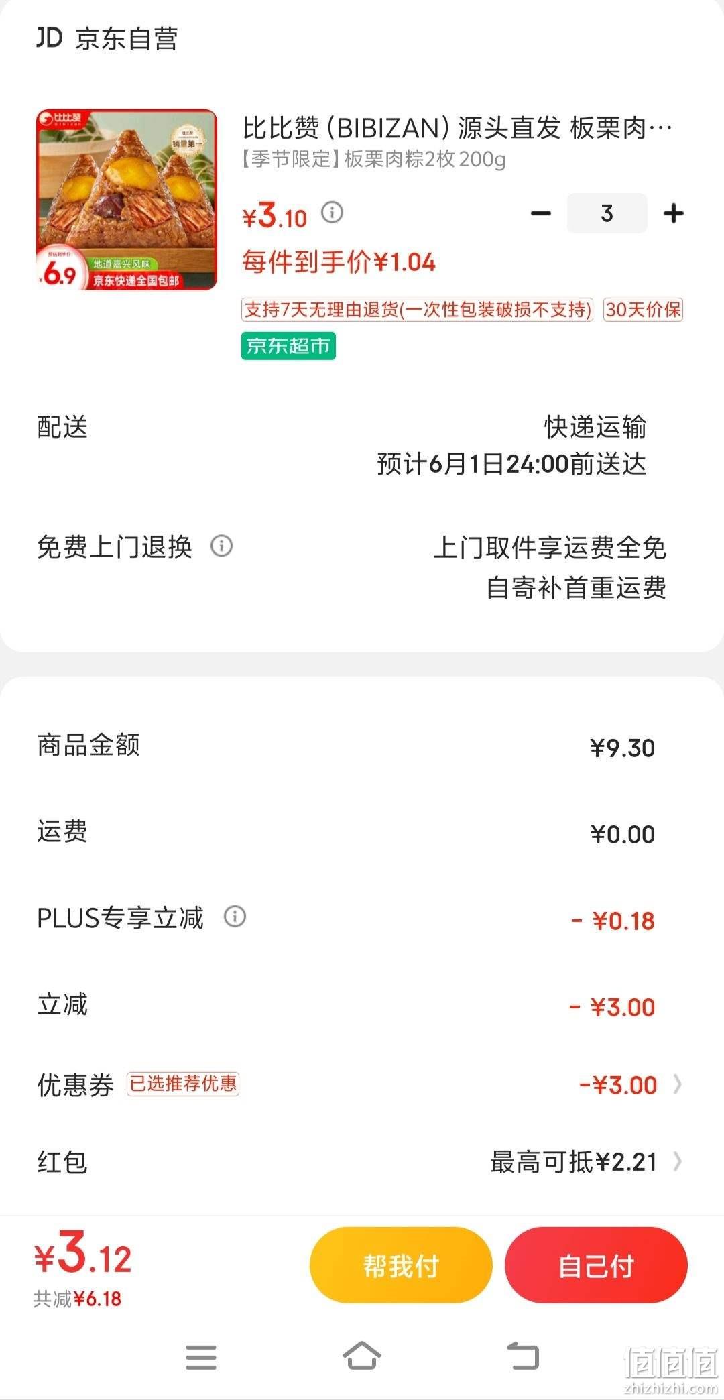The width and height of the screenshot is (724, 1400).
Task: Tap the Android recent apps menu icon
Action: click(201, 1357)
